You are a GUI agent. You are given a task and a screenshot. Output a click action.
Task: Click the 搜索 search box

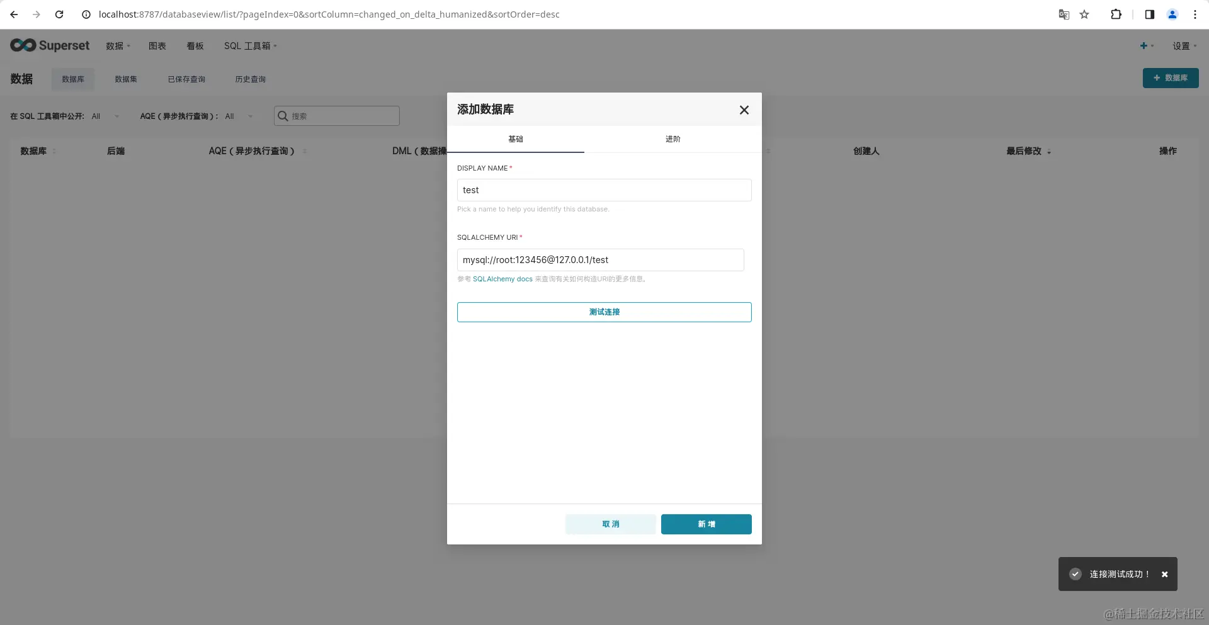(337, 116)
